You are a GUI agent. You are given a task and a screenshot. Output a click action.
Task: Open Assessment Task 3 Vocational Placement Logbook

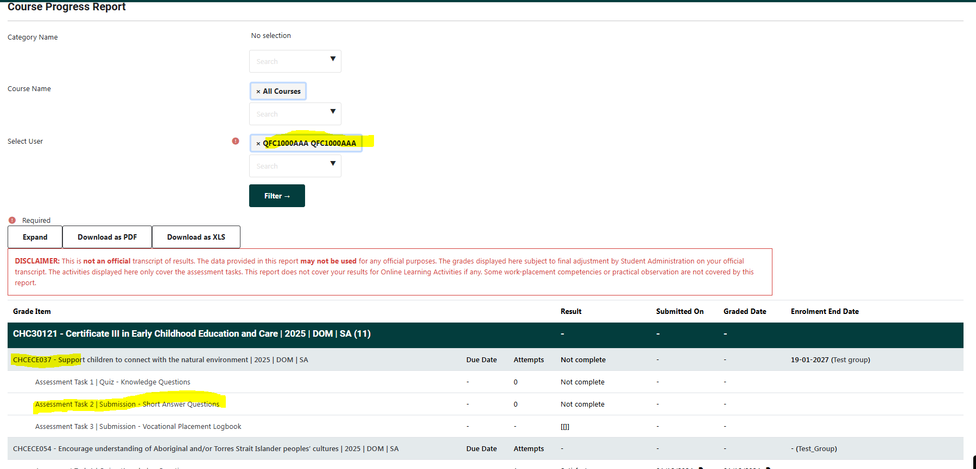pos(138,427)
